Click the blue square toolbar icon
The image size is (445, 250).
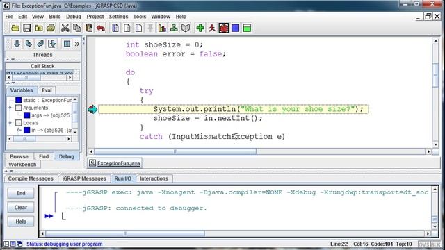point(235,28)
